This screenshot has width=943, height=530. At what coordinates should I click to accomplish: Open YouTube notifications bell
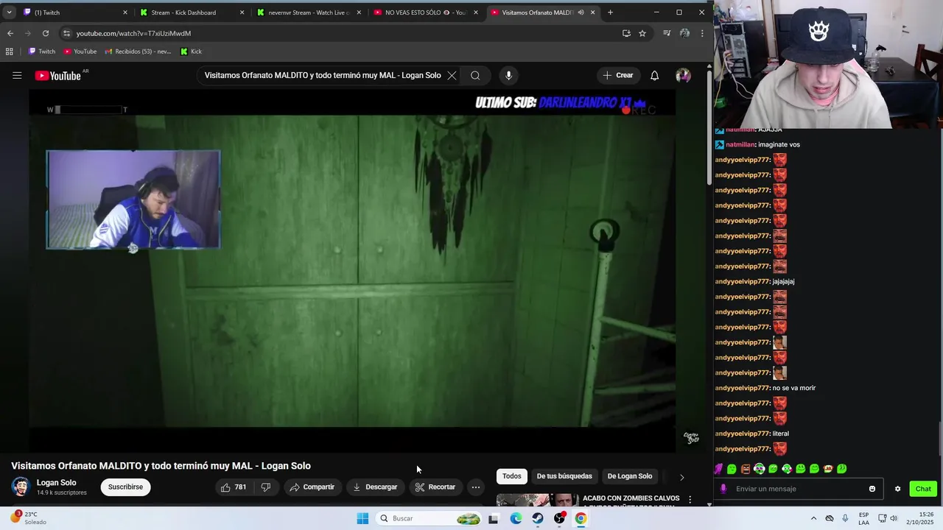pos(654,75)
